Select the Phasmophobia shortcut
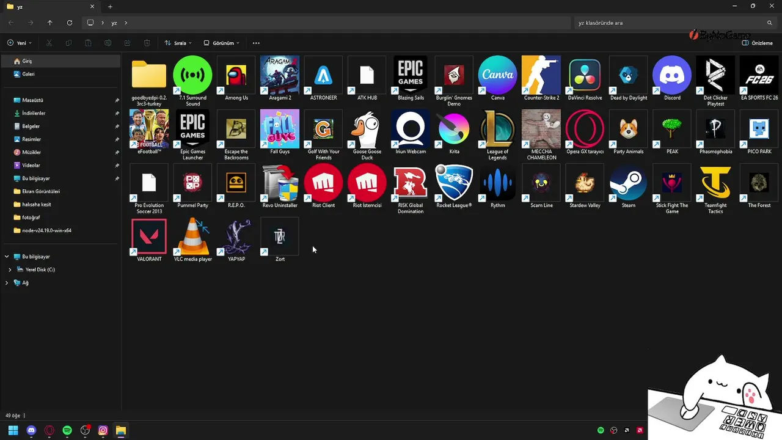 point(715,133)
